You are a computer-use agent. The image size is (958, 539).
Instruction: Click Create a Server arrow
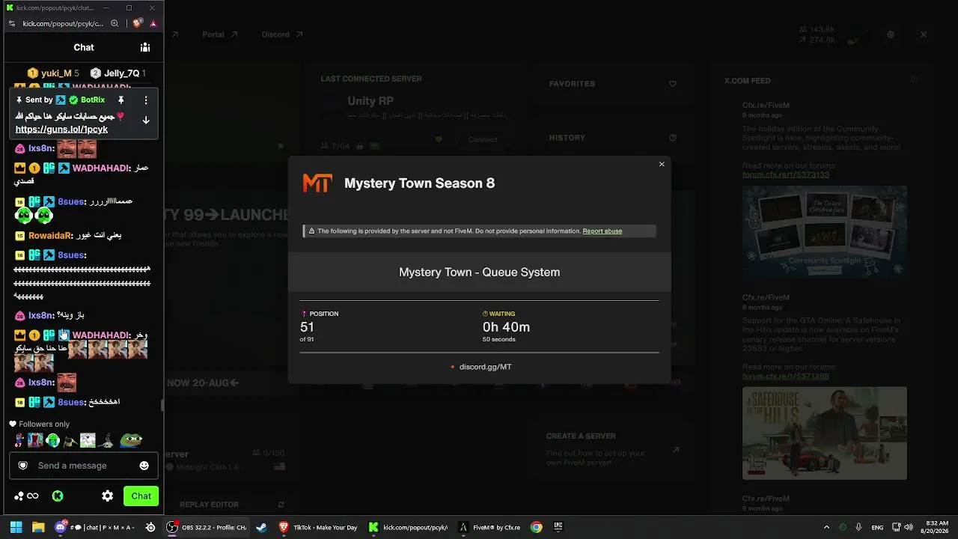[675, 450]
